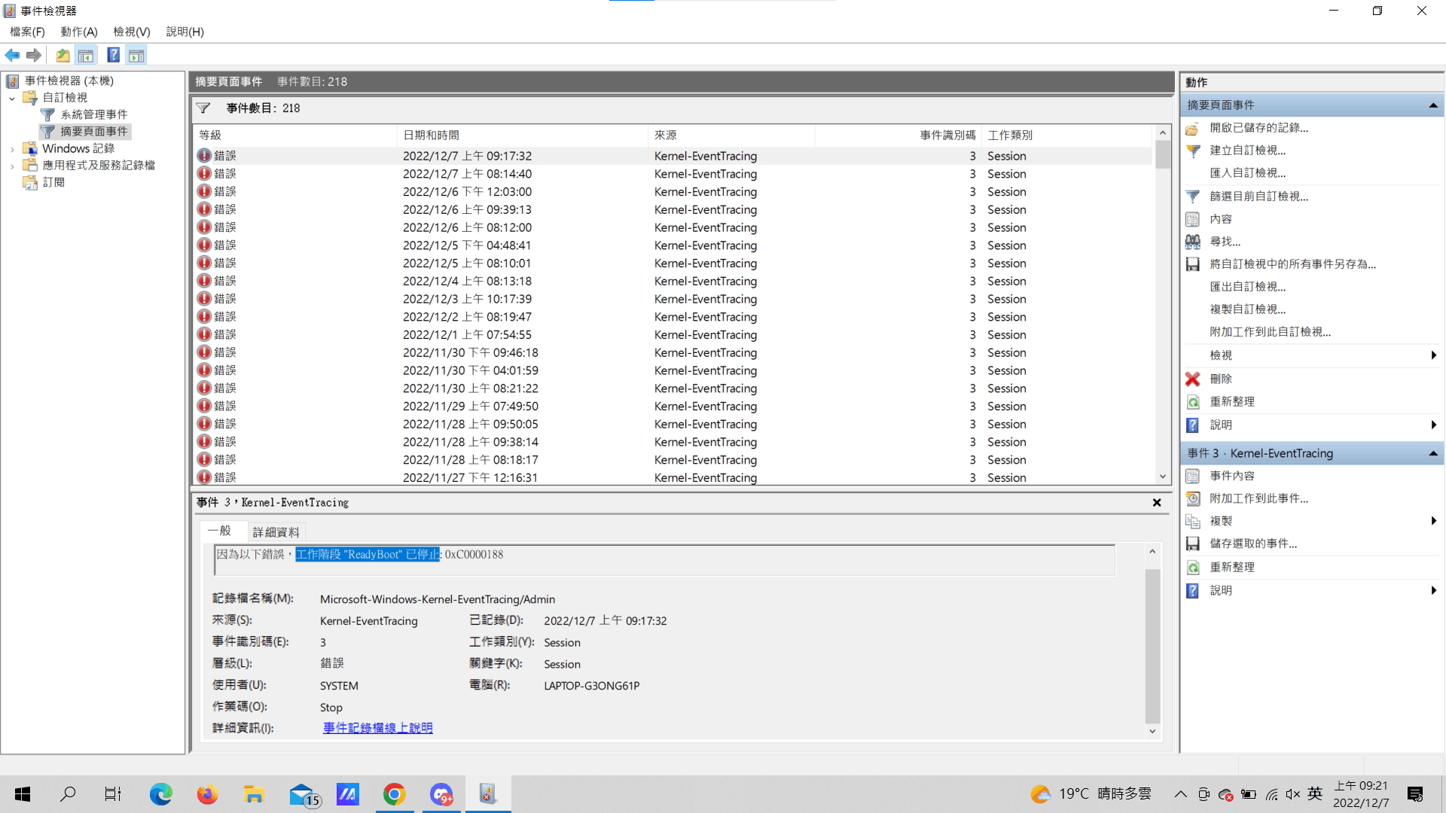Collapse the 自訂檢視 tree node
Screen dimensions: 1446x813
point(12,98)
